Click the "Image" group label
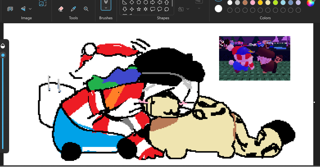 coord(26,18)
